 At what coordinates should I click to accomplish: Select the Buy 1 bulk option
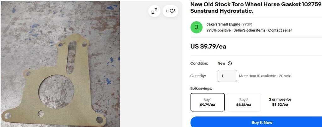[x=208, y=102]
